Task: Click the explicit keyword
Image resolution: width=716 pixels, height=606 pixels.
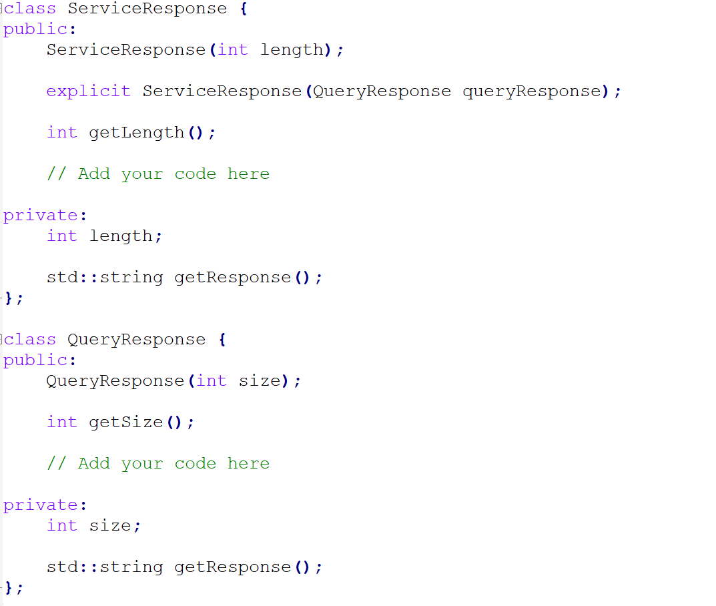Action: tap(88, 91)
